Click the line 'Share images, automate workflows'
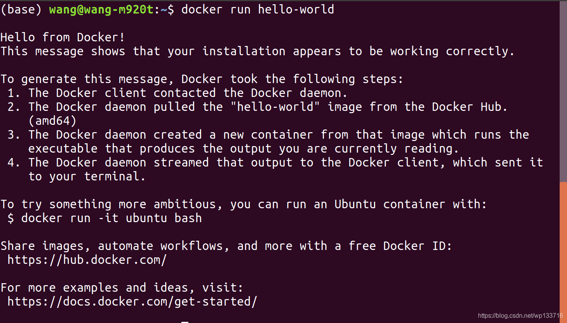The width and height of the screenshot is (567, 323). tap(226, 246)
